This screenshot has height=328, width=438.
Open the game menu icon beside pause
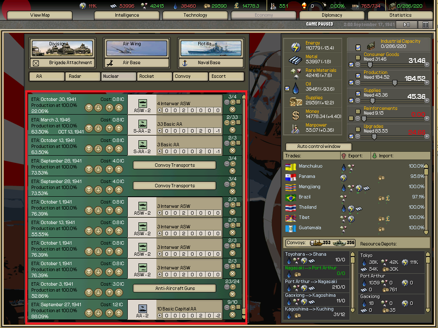426,24
